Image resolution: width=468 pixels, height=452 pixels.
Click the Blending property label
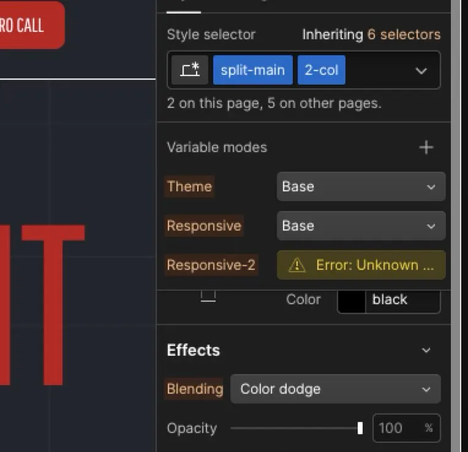click(195, 389)
